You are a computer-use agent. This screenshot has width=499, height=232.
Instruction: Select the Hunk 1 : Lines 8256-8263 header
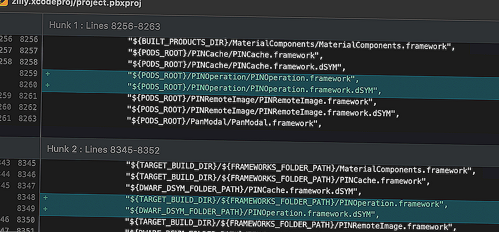(x=104, y=26)
